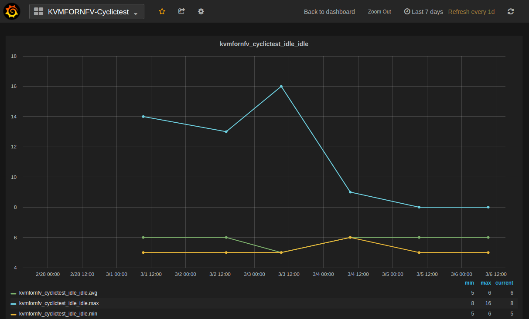This screenshot has height=319, width=529.
Task: Click the Grafana logo icon
Action: 12,11
